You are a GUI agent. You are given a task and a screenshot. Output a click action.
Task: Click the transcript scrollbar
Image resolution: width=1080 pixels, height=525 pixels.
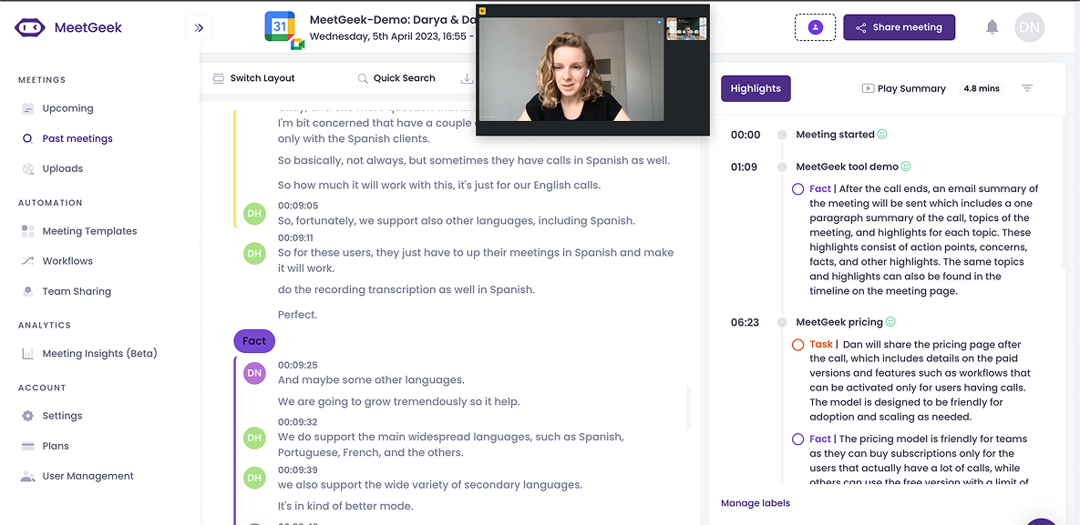coord(687,408)
